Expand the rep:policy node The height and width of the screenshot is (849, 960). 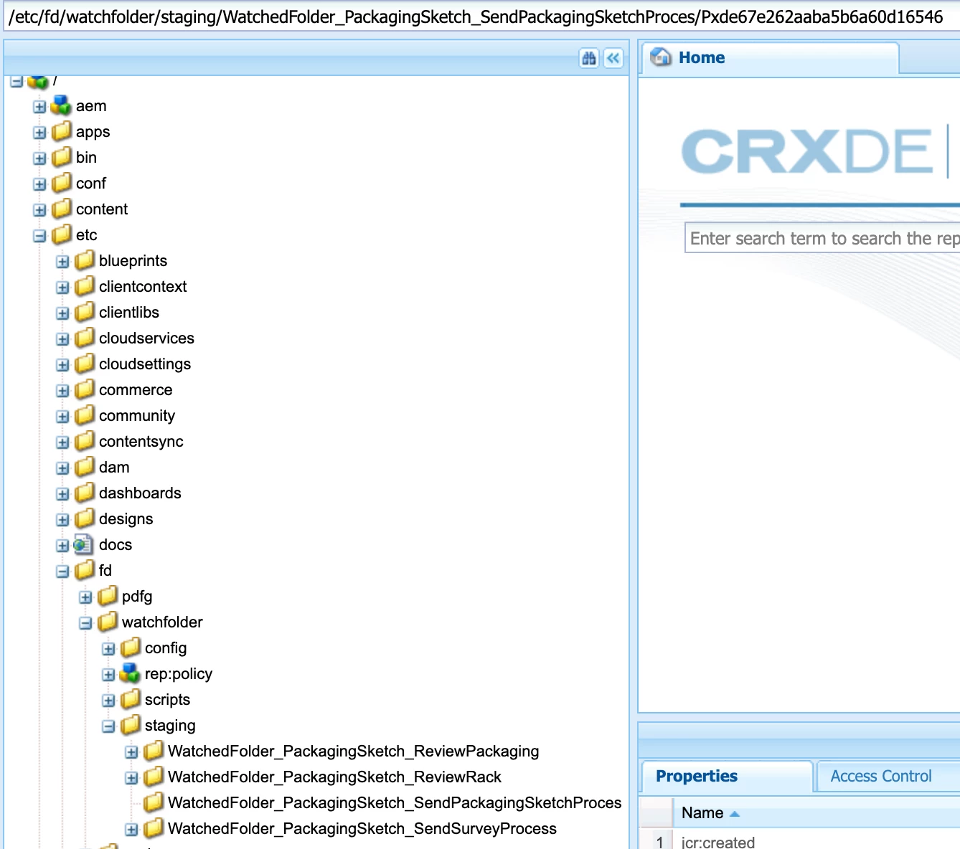click(x=108, y=675)
